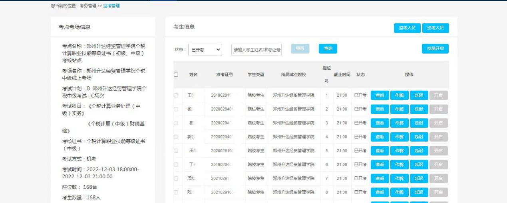The width and height of the screenshot is (507, 203).
Task: Click the 巡考人员 button
Action: tap(435, 28)
